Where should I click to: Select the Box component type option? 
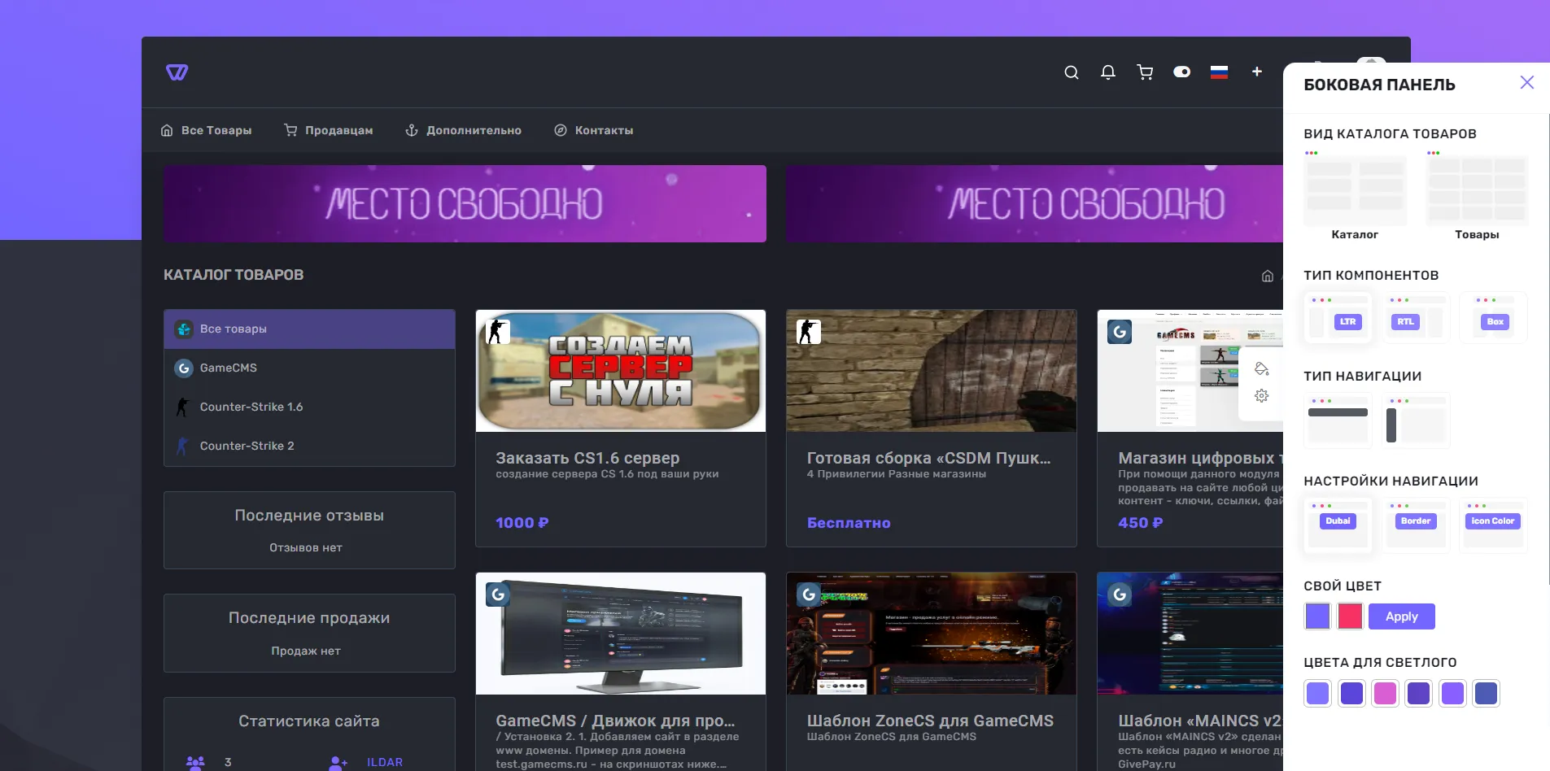1493,317
